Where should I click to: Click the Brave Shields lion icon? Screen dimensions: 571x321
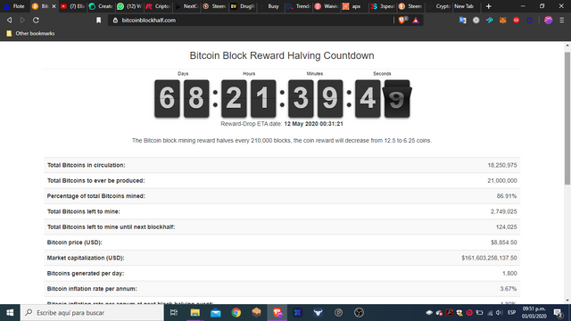click(x=402, y=20)
